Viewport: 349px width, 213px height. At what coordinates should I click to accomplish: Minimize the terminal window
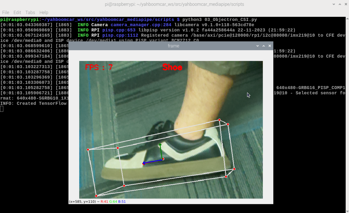coord(334,4)
